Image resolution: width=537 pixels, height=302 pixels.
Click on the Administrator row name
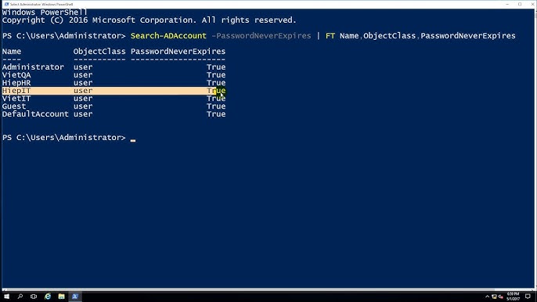(33, 67)
